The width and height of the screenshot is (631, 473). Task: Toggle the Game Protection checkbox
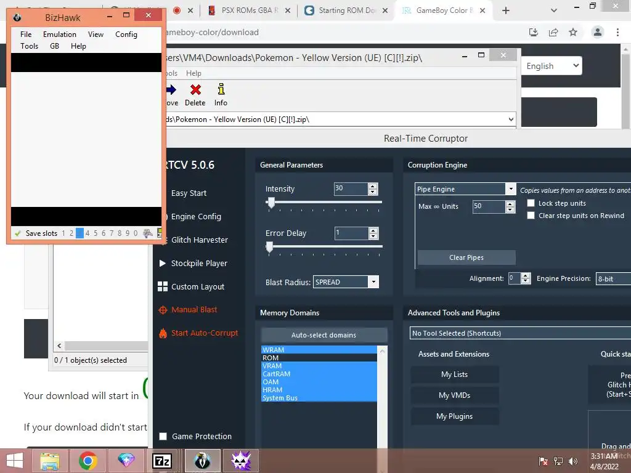click(163, 437)
